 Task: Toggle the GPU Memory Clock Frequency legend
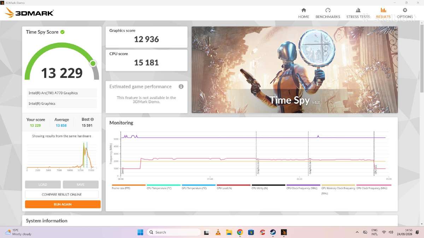click(x=338, y=190)
